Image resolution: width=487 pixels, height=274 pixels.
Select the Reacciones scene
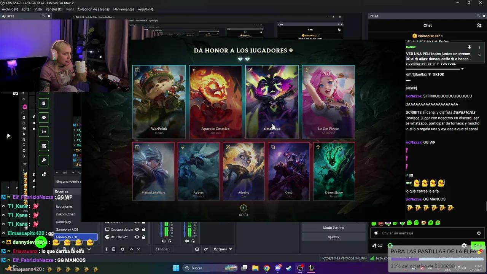click(64, 207)
